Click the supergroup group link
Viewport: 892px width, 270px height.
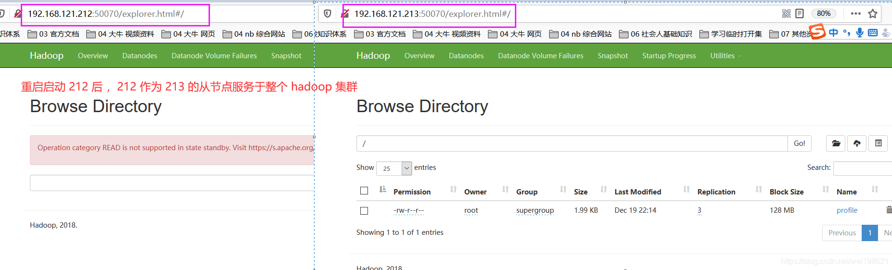tap(535, 210)
